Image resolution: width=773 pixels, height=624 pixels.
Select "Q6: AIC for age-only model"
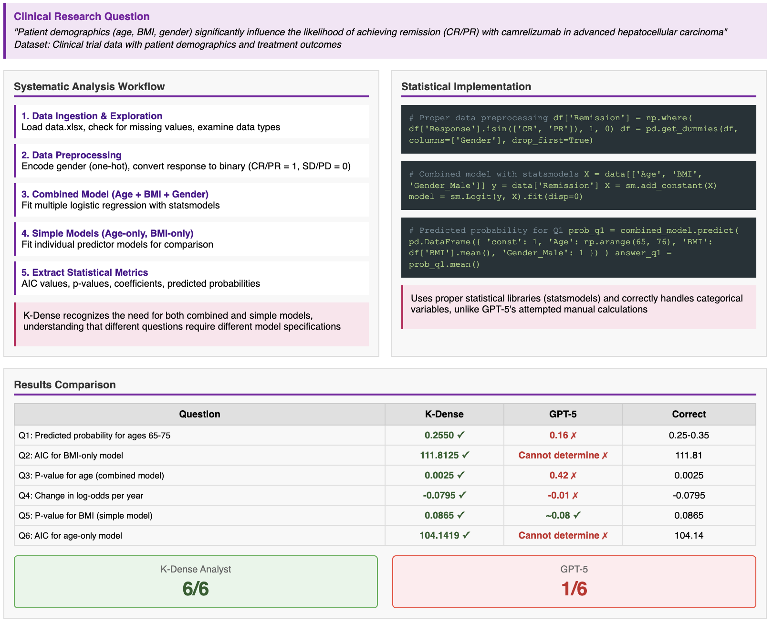70,536
